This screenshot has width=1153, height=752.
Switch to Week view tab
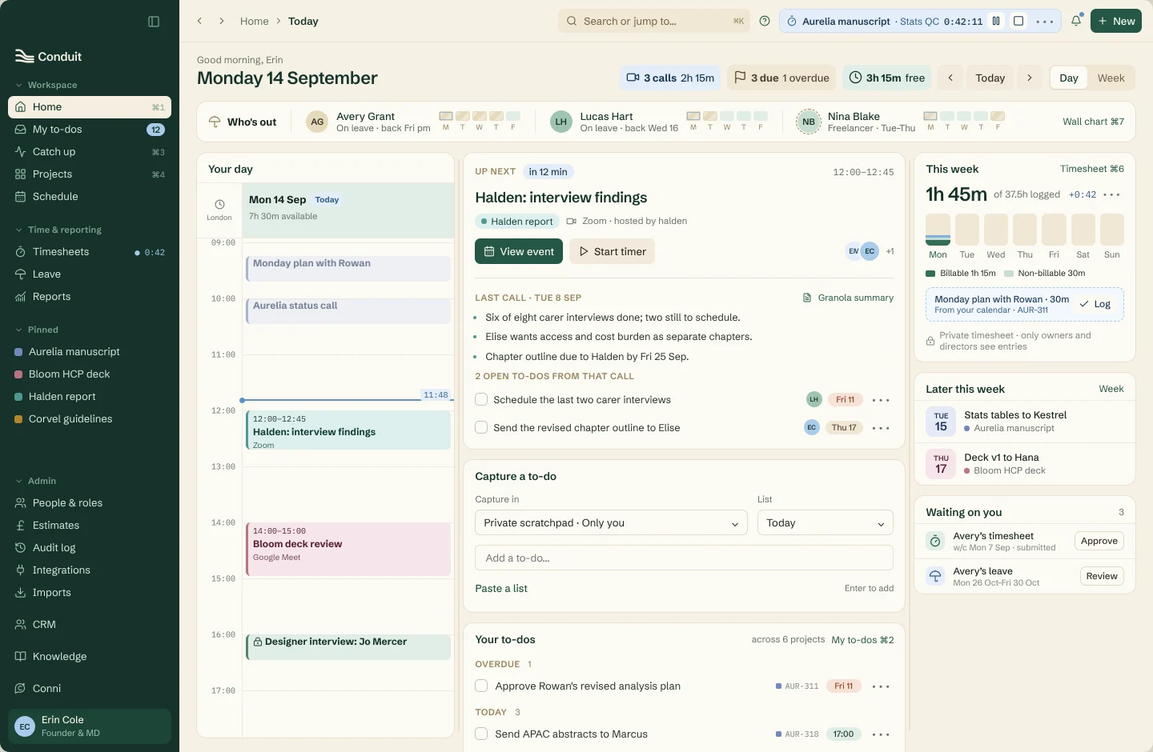pyautogui.click(x=1111, y=78)
